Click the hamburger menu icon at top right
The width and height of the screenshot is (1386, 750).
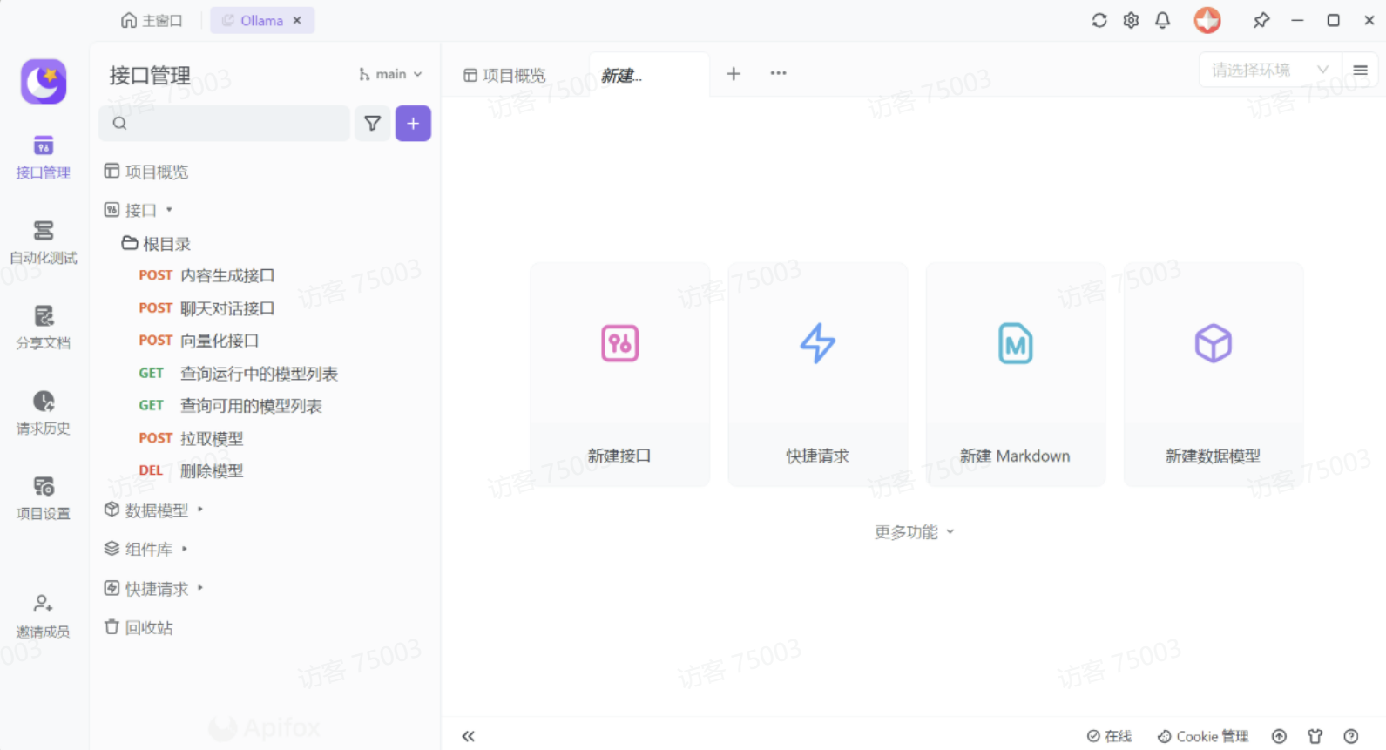click(x=1360, y=71)
